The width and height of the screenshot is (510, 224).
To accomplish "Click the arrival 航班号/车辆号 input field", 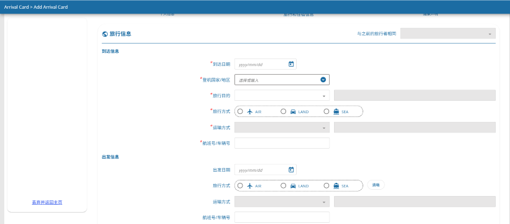I will 282,143.
